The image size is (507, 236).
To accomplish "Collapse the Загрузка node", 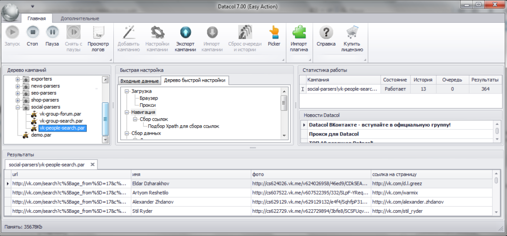I will click(x=127, y=92).
